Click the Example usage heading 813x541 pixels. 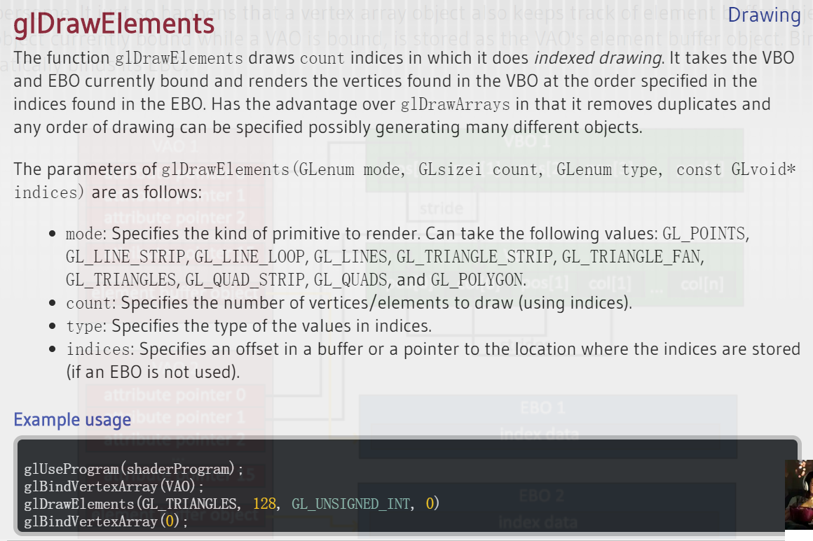(x=72, y=420)
